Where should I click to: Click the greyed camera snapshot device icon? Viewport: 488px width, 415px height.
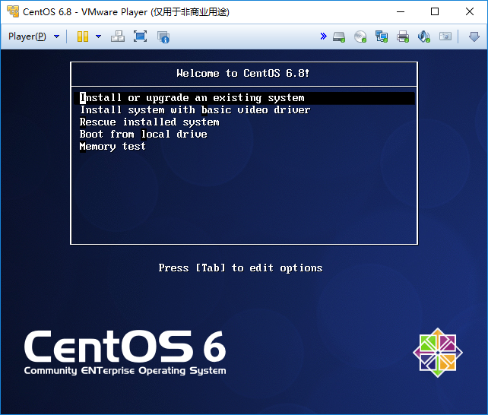[x=445, y=36]
